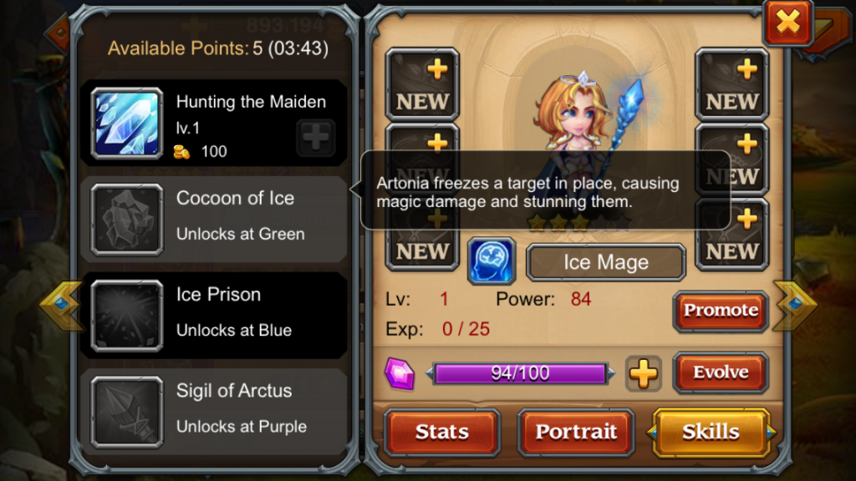Click the blue brain intelligence icon
Image resolution: width=856 pixels, height=481 pixels.
pyautogui.click(x=492, y=261)
